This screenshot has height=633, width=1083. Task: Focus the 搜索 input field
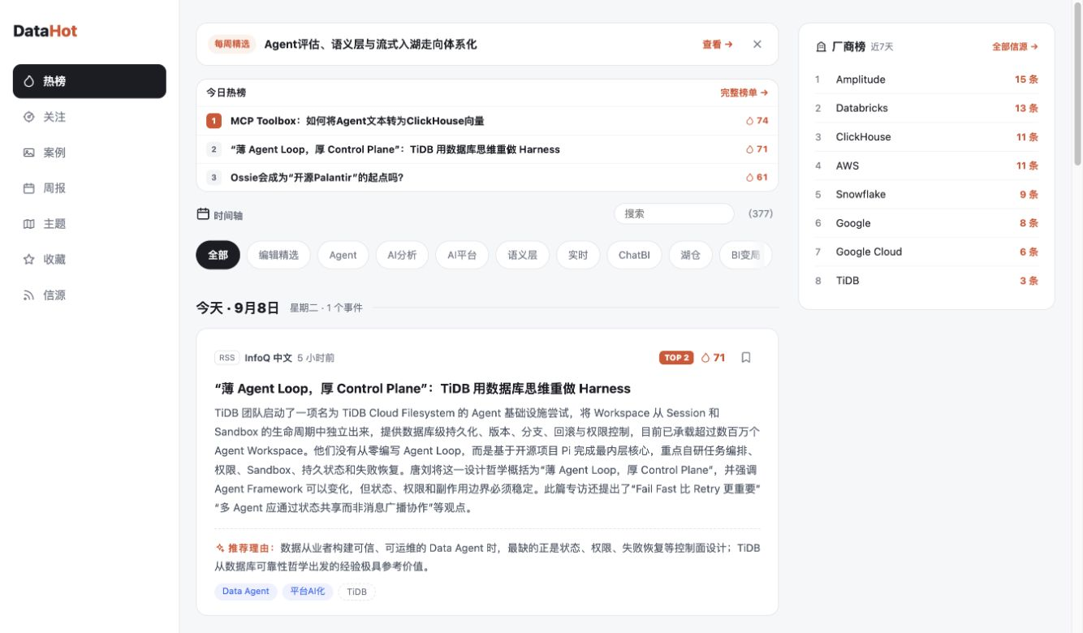tap(674, 213)
